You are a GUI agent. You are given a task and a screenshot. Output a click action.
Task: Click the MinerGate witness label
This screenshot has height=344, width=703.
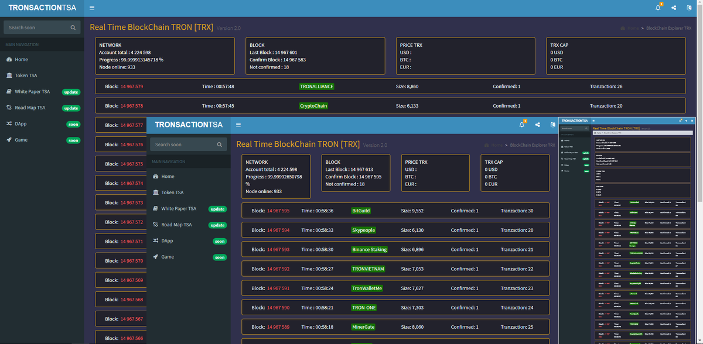point(363,327)
